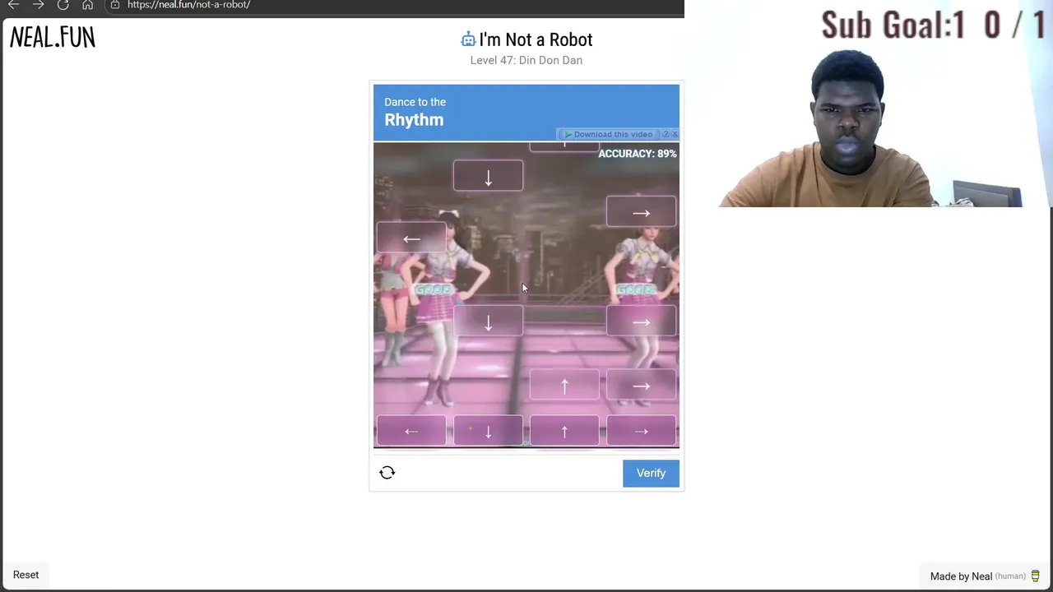Click the coffee cup icon near Made by Neal

[1035, 576]
